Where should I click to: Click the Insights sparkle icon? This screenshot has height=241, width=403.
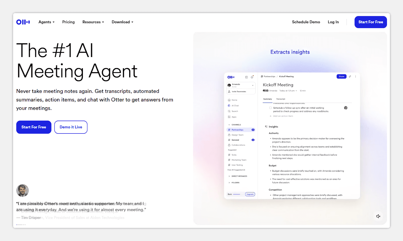point(266,127)
